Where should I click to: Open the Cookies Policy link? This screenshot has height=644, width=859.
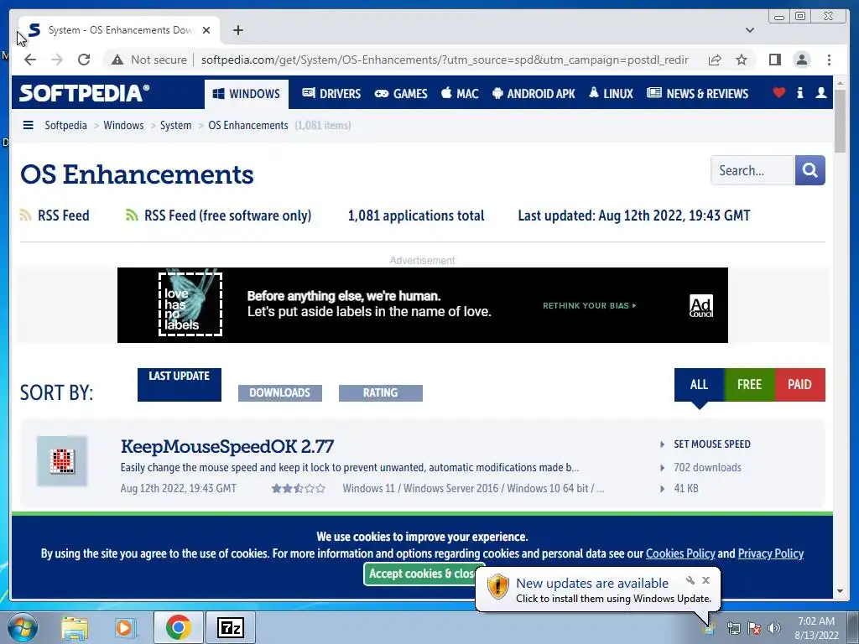pos(679,553)
